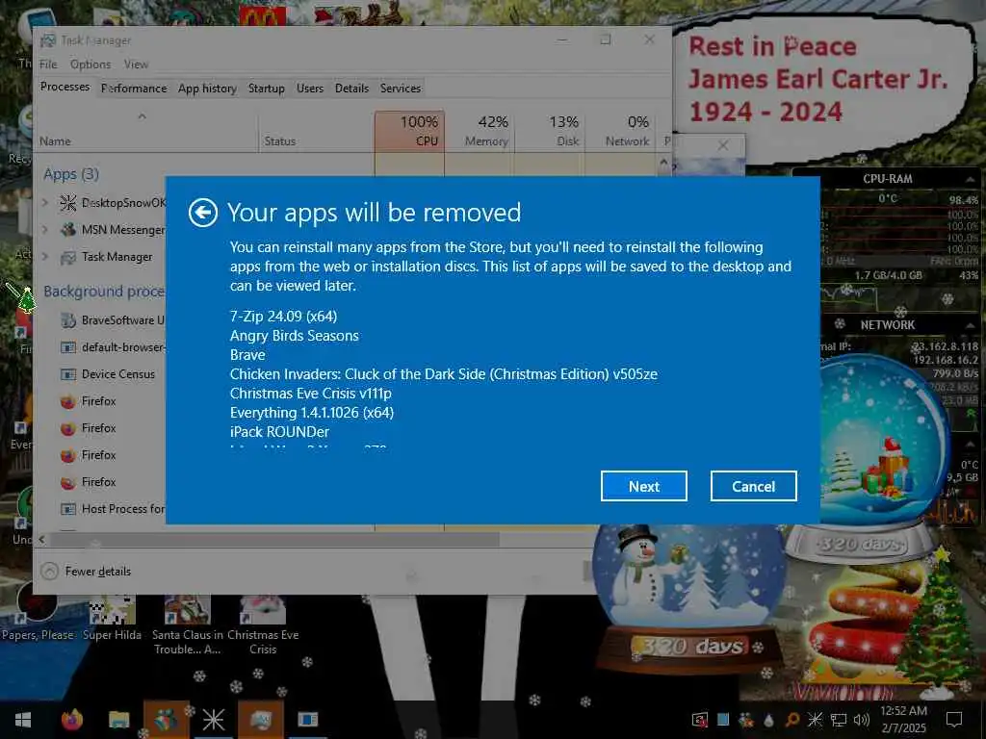Screen dimensions: 986x739
Task: Click the Fewer details chevron button
Action: pyautogui.click(x=49, y=572)
